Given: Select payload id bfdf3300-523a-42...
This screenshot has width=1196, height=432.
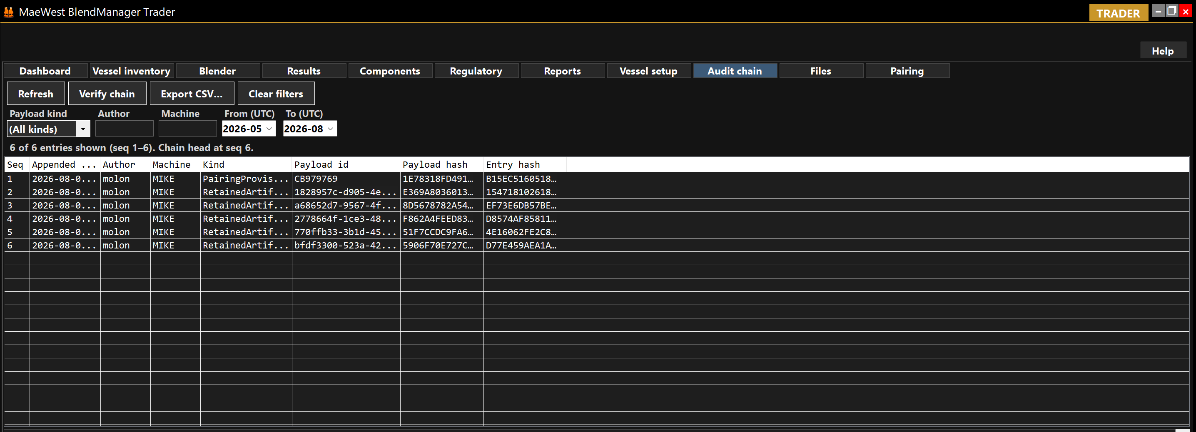Looking at the screenshot, I should pyautogui.click(x=346, y=246).
